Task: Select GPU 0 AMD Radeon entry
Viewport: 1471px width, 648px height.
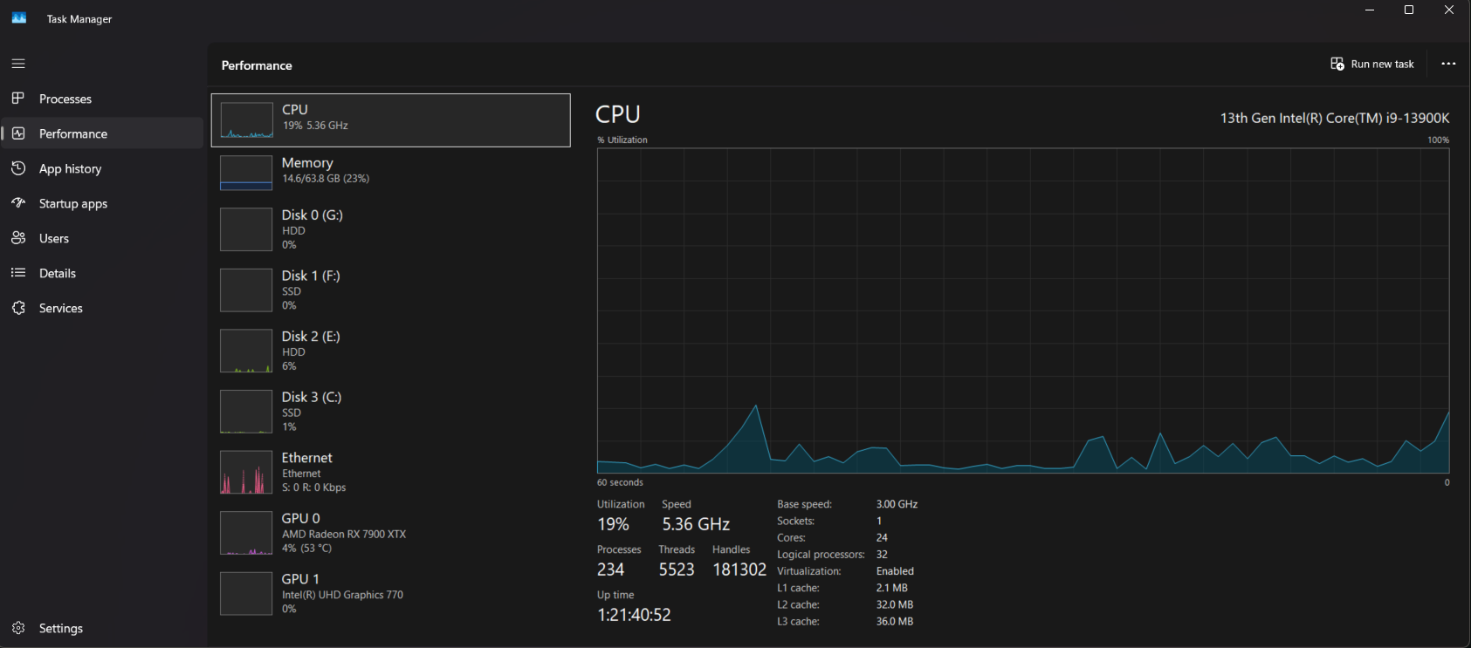Action: [390, 532]
